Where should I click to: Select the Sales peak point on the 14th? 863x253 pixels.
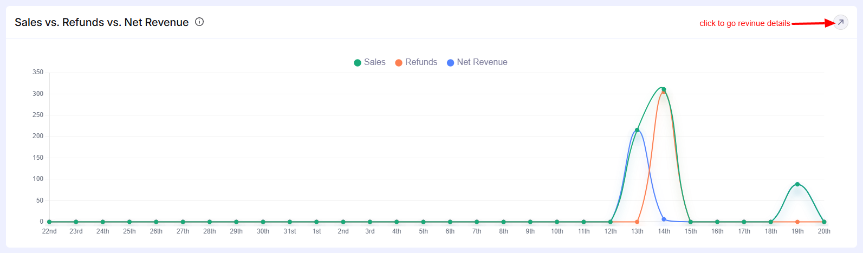[x=664, y=89]
